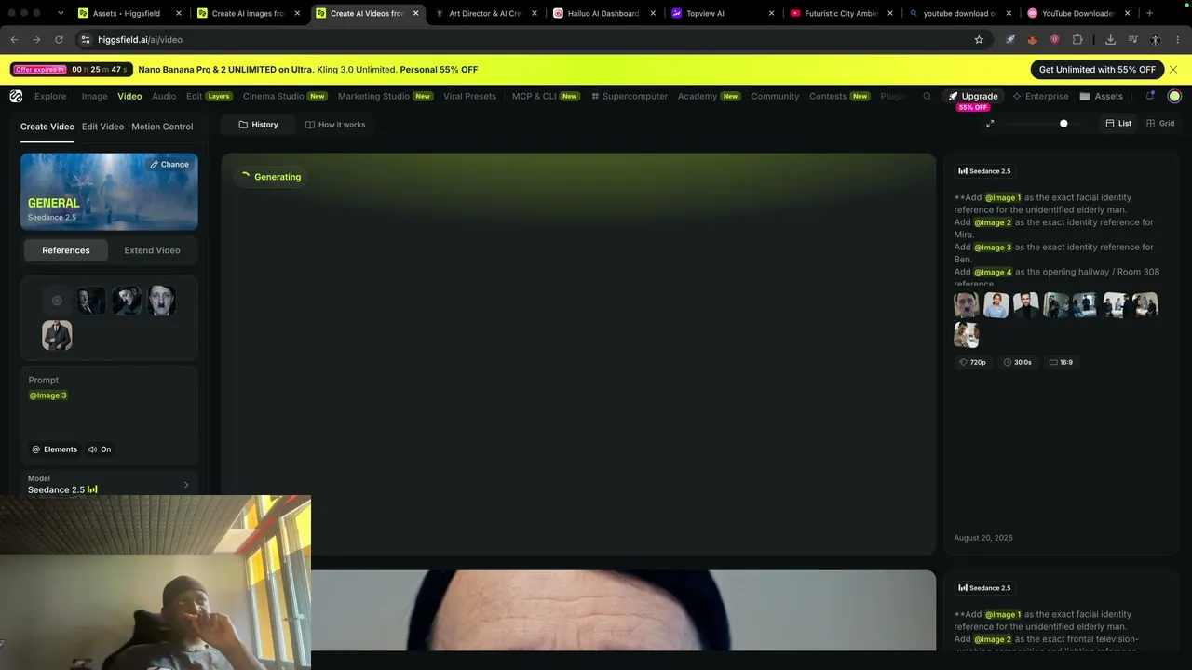
Task: Open the Supercomputer link
Action: [x=629, y=96]
